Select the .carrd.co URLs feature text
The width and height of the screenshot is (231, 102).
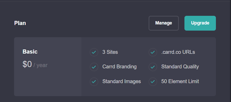[x=178, y=52]
